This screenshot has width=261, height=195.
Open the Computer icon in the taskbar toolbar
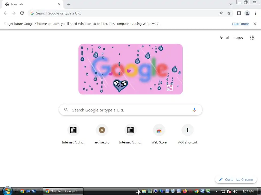[156, 191]
